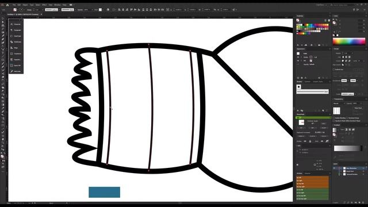
Task: Open the OpenType panel from floating dock
Action: pyautogui.click(x=16, y=36)
